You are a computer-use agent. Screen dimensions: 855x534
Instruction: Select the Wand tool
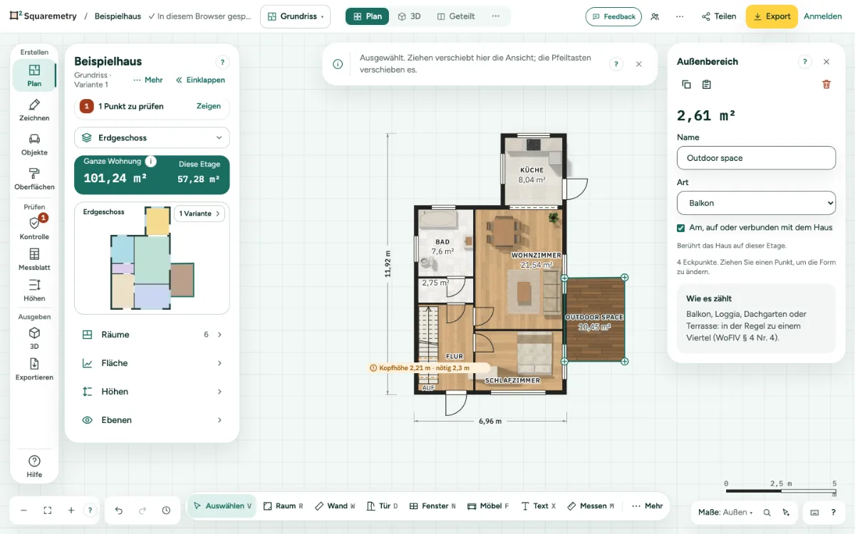(335, 506)
